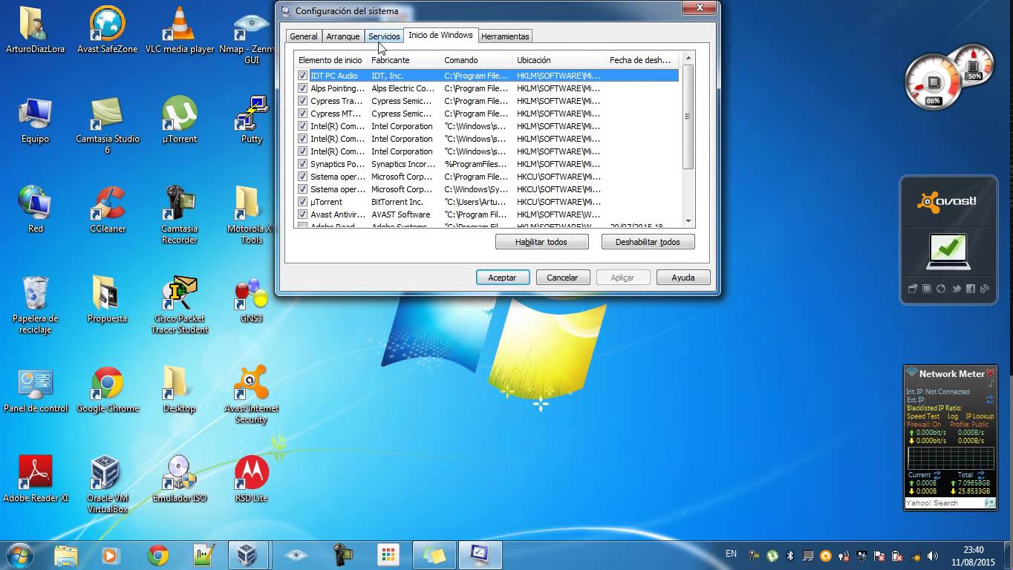Select the µTorrent desktop shortcut
This screenshot has width=1013, height=570.
click(180, 119)
